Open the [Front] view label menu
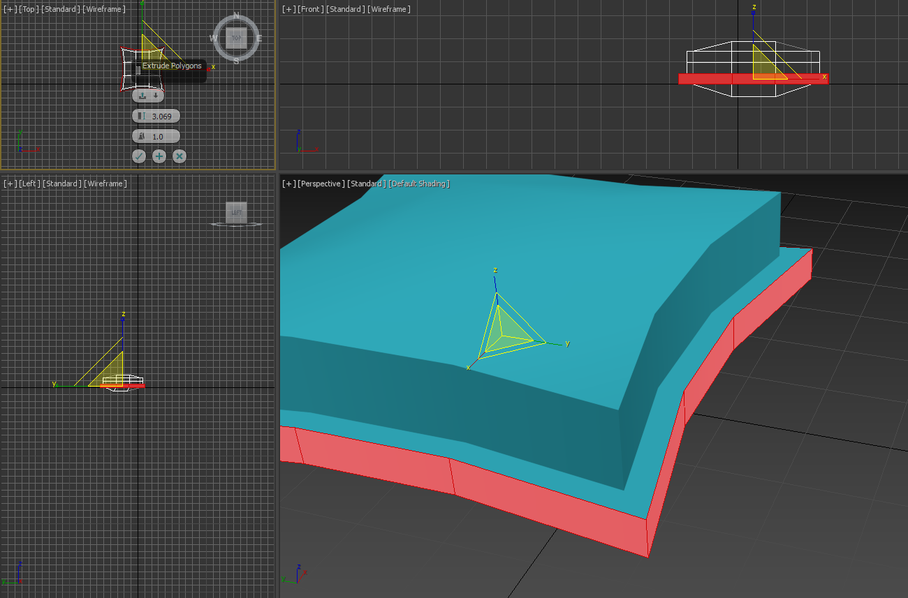Image resolution: width=908 pixels, height=598 pixels. (311, 9)
